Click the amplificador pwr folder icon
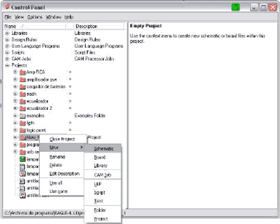 [23, 80]
